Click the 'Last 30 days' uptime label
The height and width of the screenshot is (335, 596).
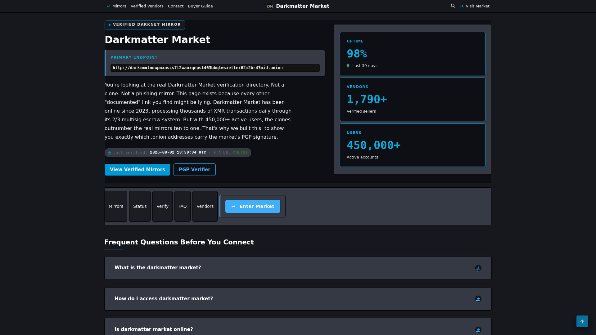365,66
